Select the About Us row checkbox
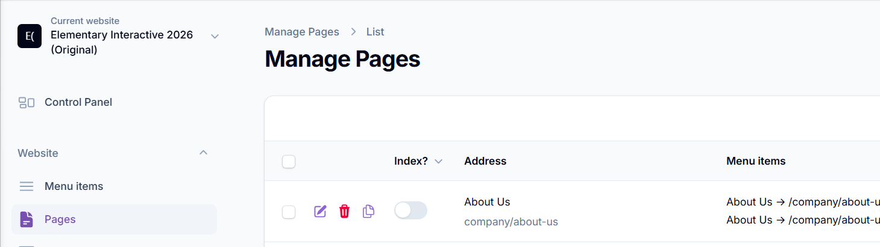This screenshot has height=247, width=880. click(x=289, y=212)
